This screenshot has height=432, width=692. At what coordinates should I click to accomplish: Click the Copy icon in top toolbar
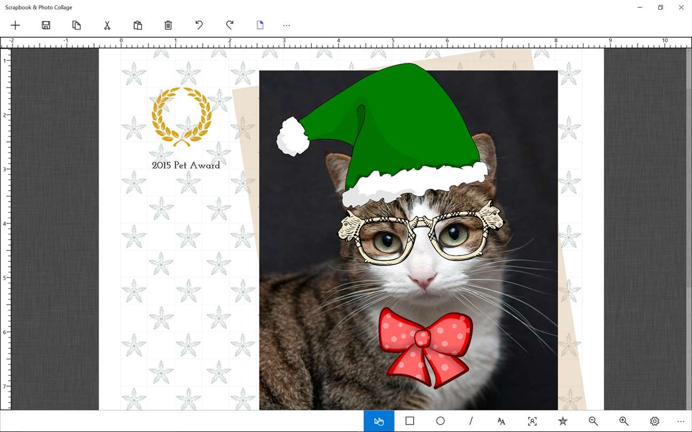[76, 25]
